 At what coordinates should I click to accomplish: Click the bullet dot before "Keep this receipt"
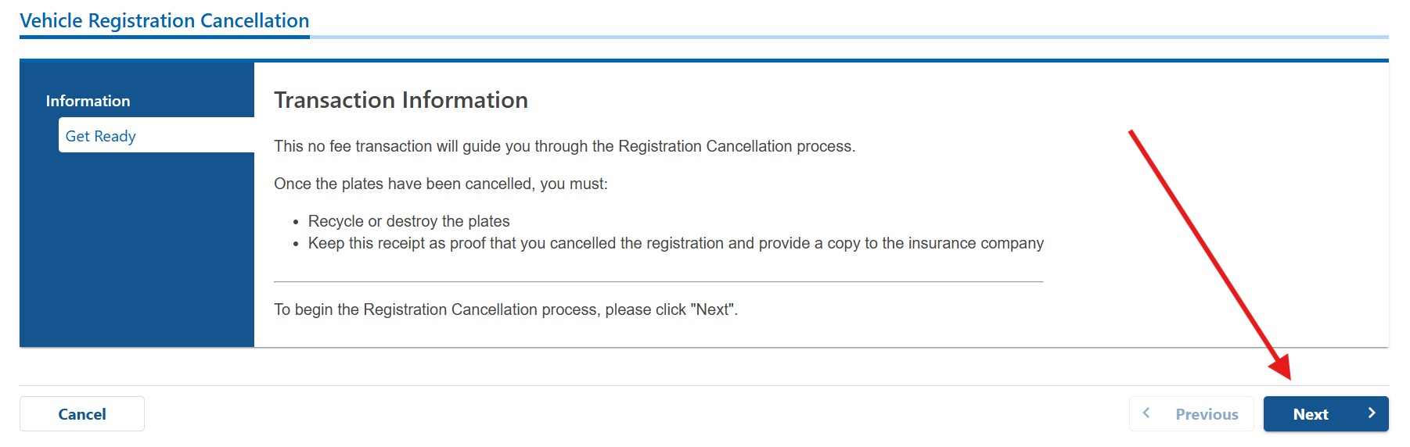[x=296, y=245]
